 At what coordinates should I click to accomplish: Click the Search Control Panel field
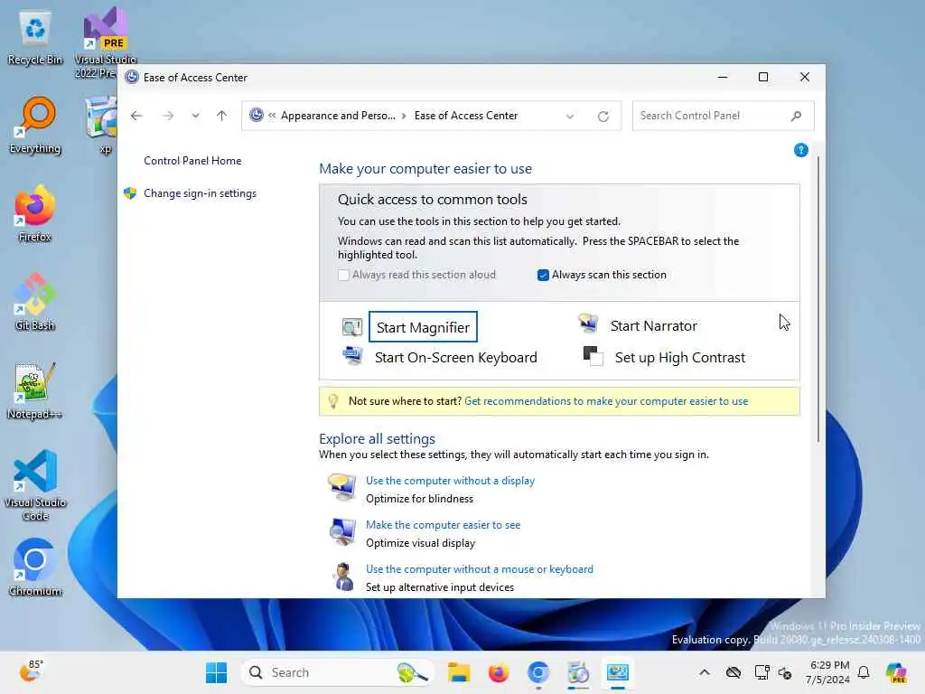(x=724, y=116)
